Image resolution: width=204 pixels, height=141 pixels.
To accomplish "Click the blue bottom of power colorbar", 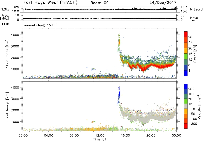I will click(186, 73).
